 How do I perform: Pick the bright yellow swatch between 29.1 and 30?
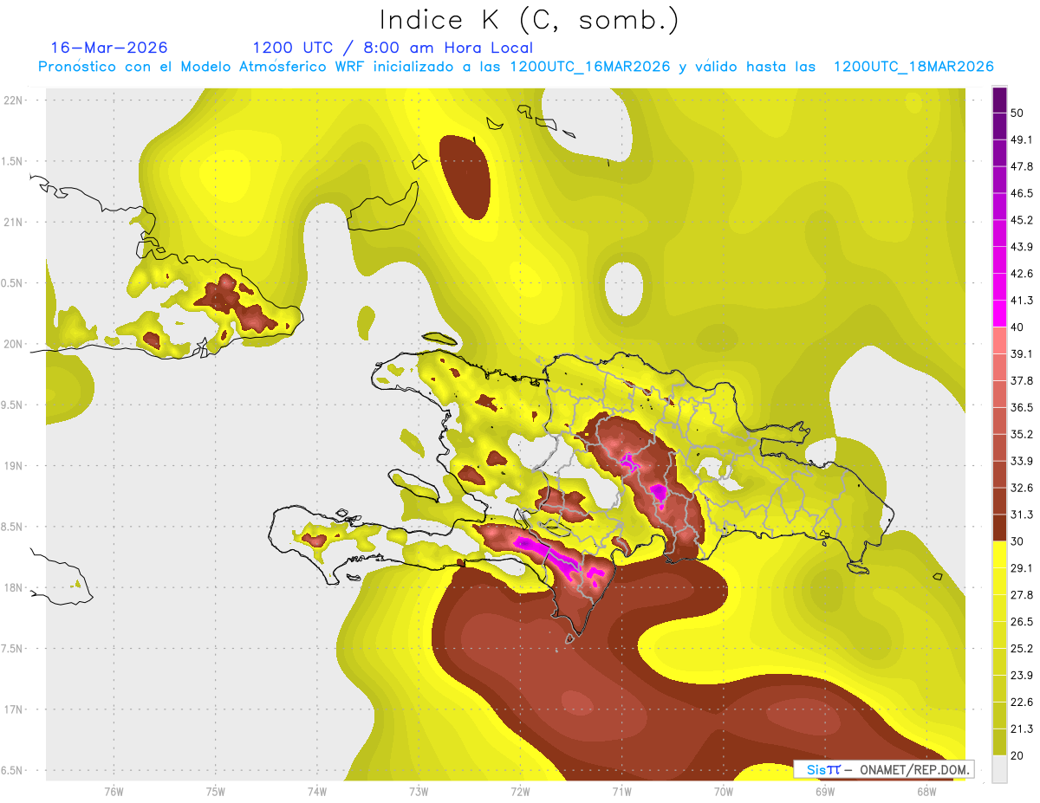[999, 554]
